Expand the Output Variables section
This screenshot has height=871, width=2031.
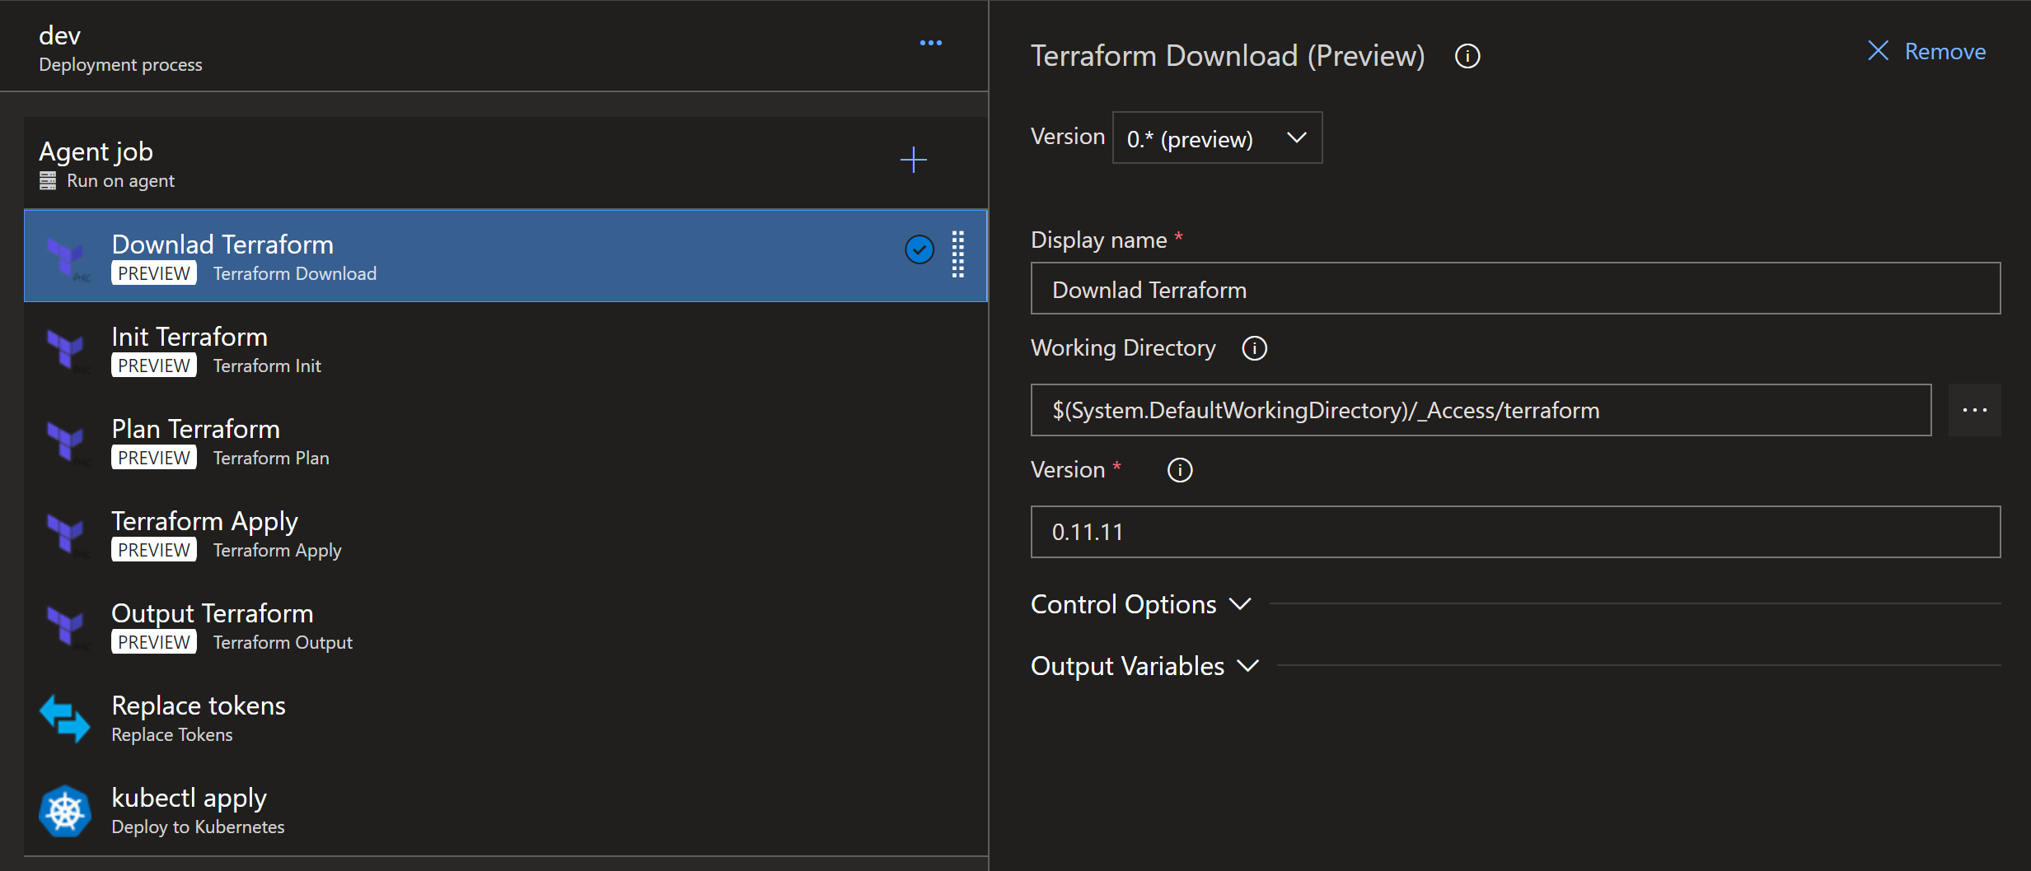1145,666
